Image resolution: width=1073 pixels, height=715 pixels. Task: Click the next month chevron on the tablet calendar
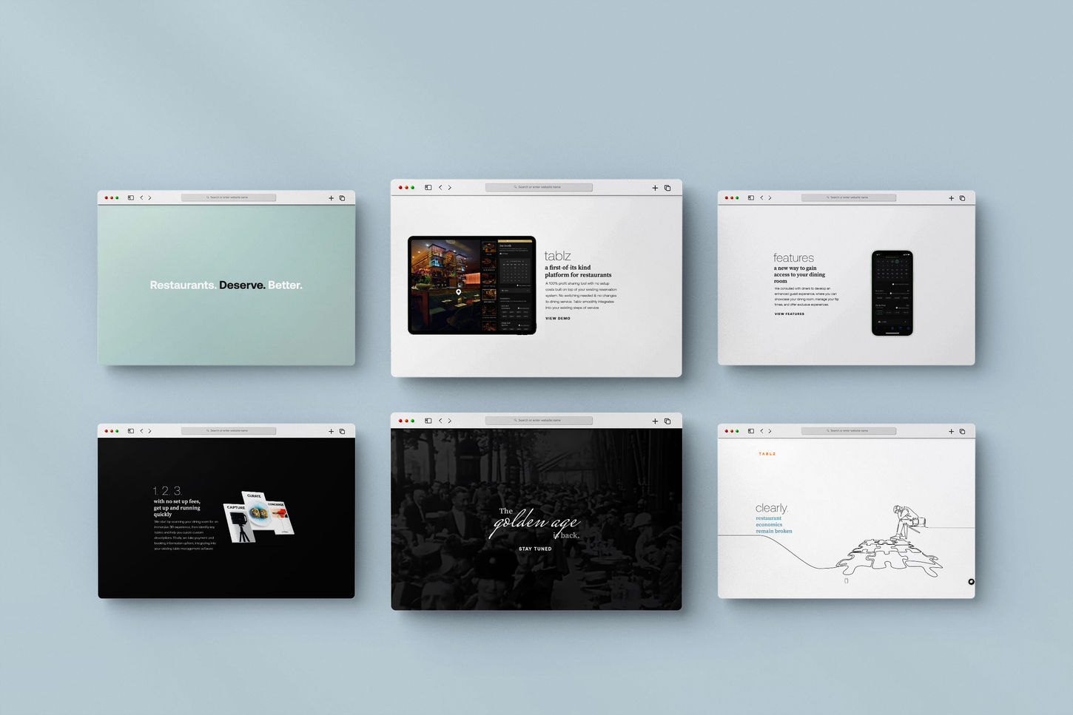point(522,262)
